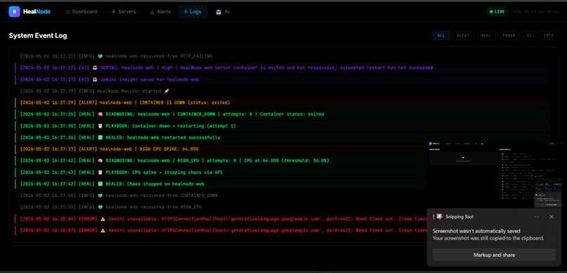Click warning icon on 16:38:07 ERROR line
Image resolution: width=567 pixels, height=273 pixels.
click(x=103, y=230)
